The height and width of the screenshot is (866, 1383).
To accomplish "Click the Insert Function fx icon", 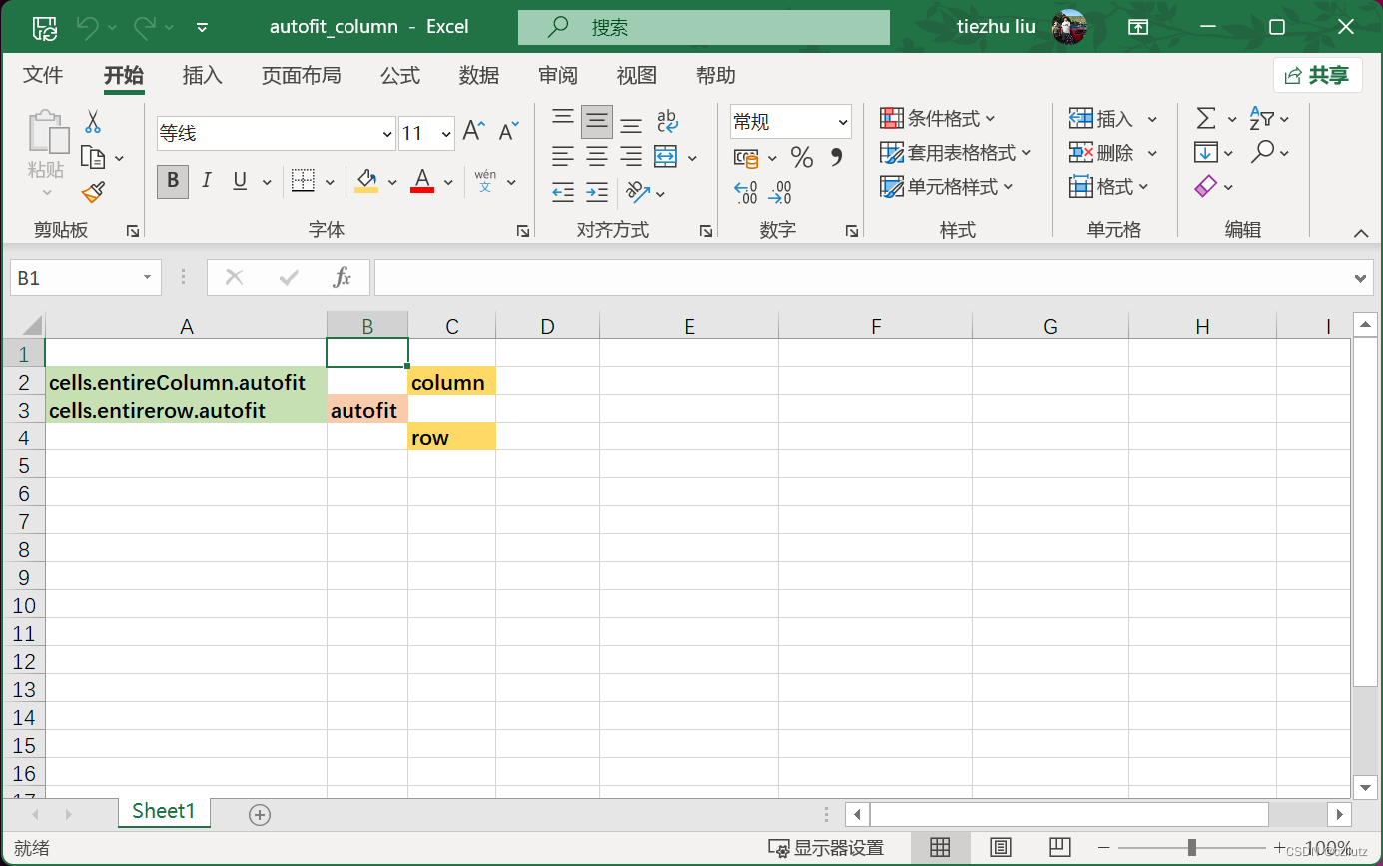I will tap(343, 277).
